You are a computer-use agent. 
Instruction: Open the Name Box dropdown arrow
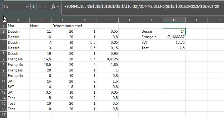tap(27, 7)
